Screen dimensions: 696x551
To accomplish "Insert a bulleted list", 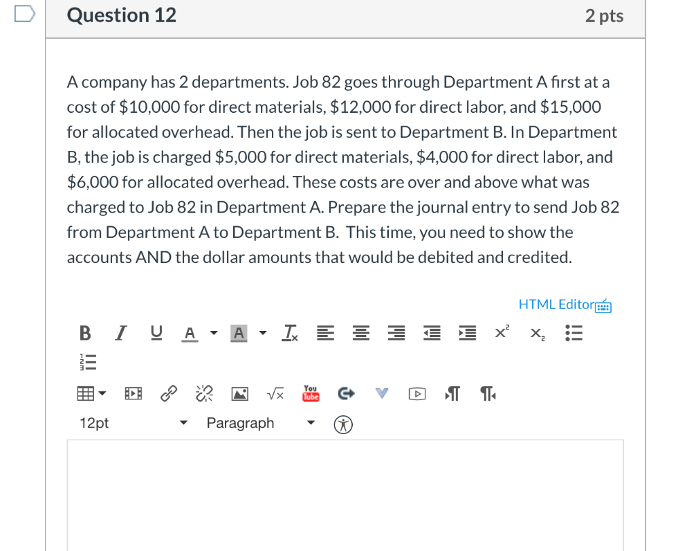I will pos(574,333).
